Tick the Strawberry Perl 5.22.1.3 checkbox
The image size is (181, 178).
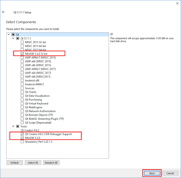pyautogui.click(x=22, y=142)
